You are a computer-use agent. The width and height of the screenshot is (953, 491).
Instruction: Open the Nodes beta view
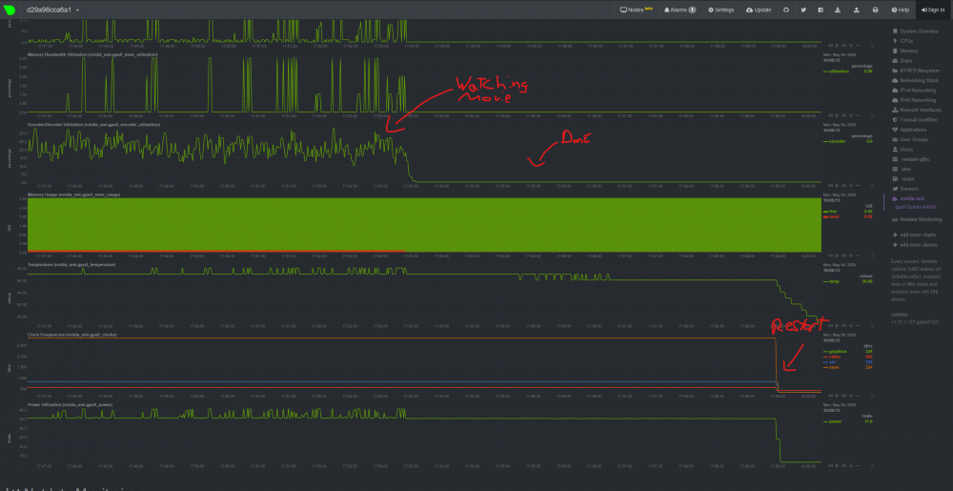[x=636, y=10]
